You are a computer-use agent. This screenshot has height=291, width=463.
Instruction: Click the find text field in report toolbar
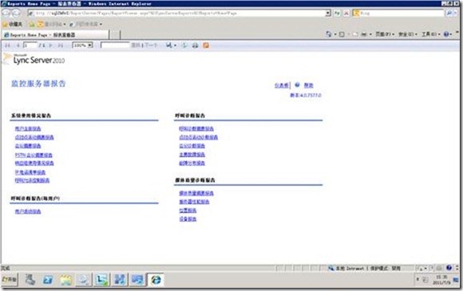pos(115,45)
